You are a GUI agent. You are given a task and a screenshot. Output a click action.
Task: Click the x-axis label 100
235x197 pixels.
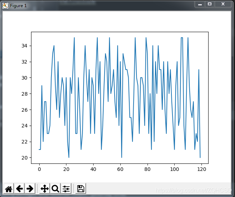pos(174,169)
